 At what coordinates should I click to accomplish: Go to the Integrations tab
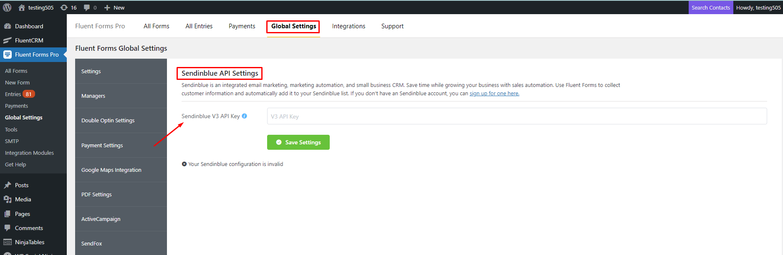point(349,26)
